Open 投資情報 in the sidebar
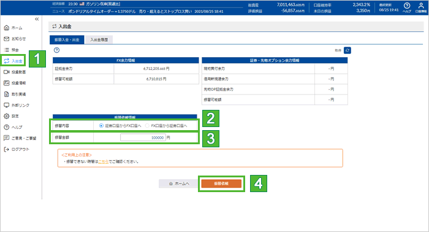429x232 pixels. [15, 83]
